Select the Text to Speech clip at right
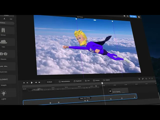 118,90
